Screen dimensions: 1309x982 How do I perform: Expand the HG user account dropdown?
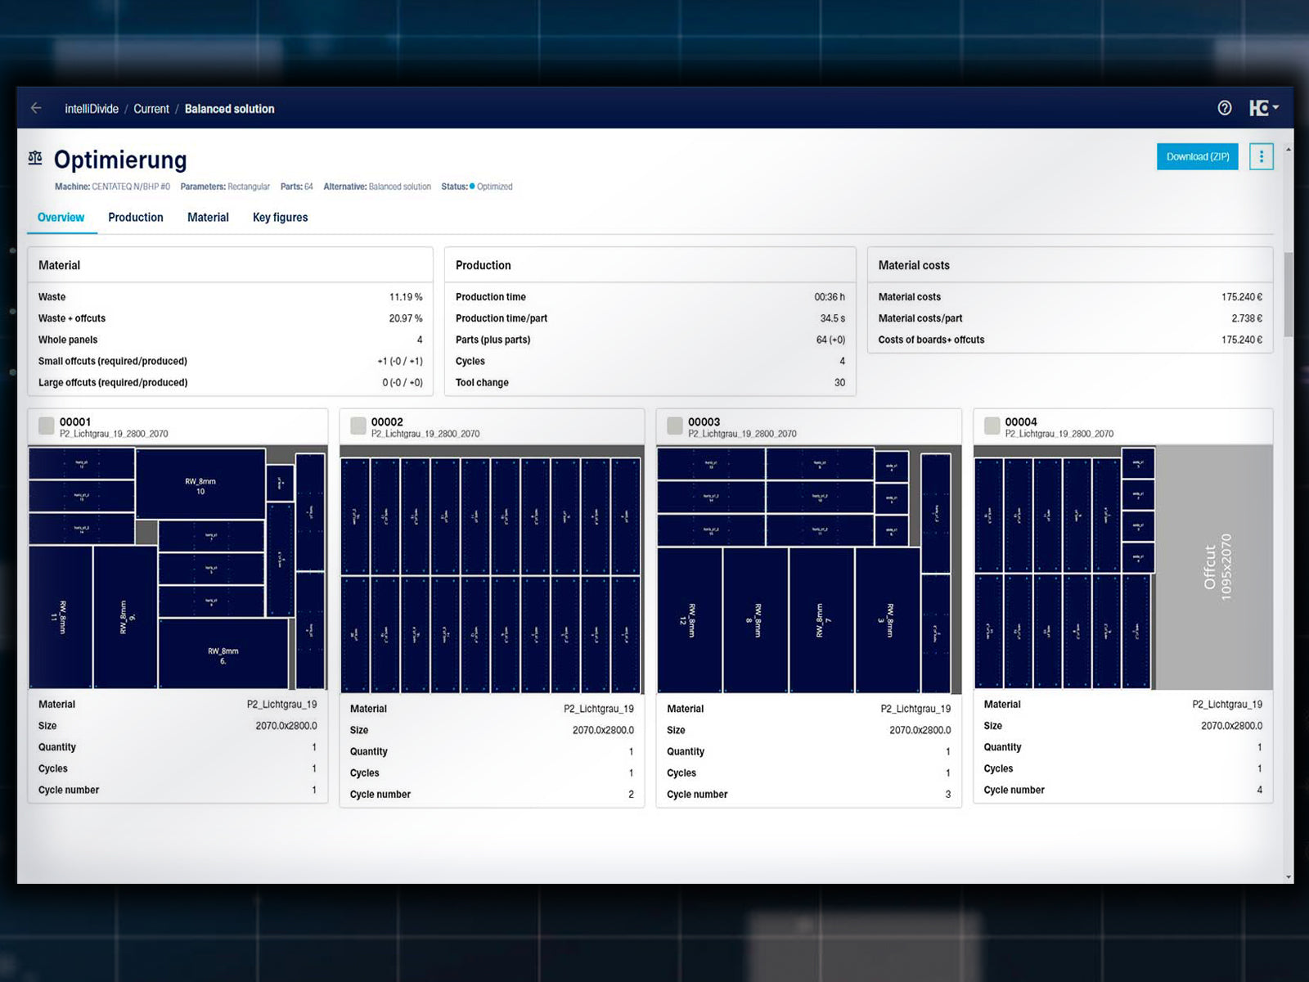(1263, 108)
